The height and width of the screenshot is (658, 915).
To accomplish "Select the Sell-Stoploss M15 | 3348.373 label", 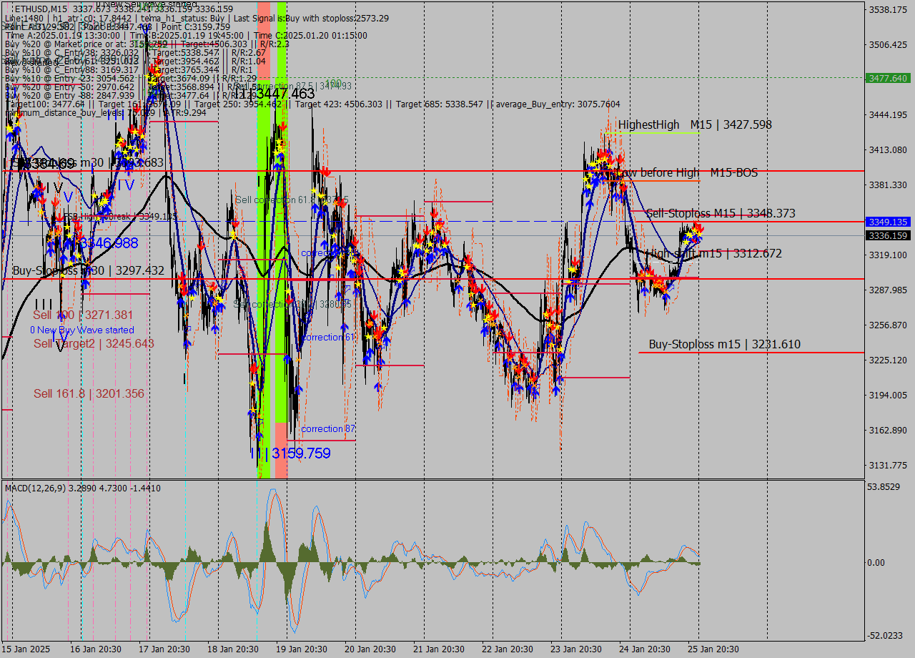I will [x=721, y=213].
